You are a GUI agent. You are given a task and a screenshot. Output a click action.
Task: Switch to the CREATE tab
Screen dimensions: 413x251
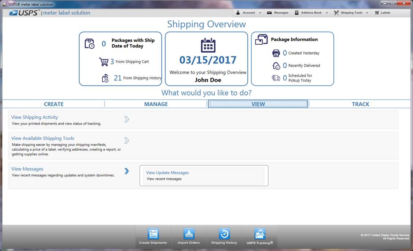[54, 104]
